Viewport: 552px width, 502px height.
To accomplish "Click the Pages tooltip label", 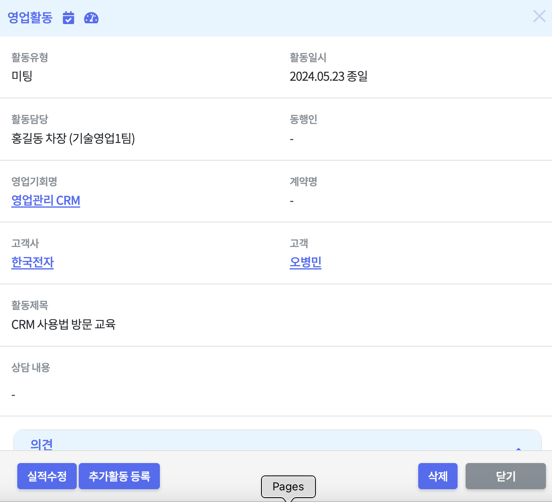I will tap(288, 486).
